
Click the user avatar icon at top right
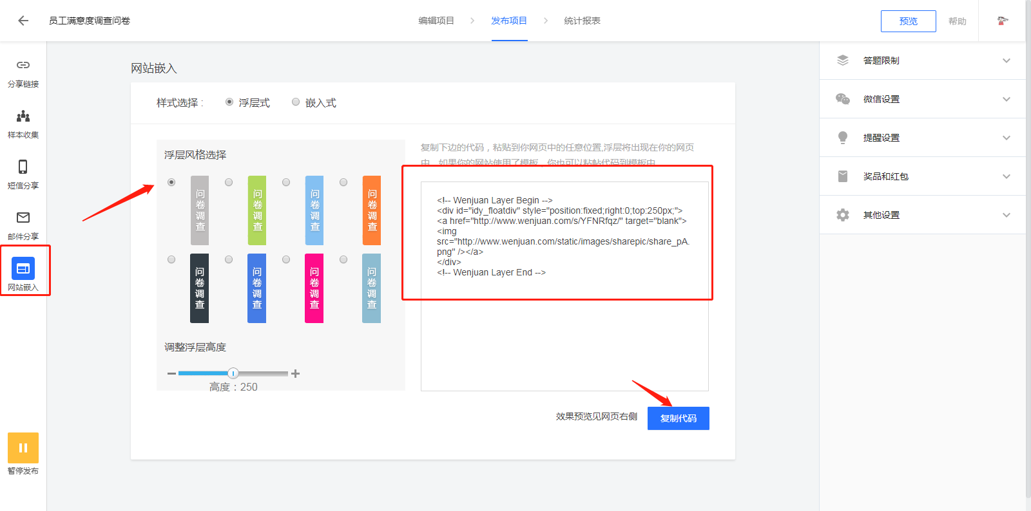(x=1002, y=21)
